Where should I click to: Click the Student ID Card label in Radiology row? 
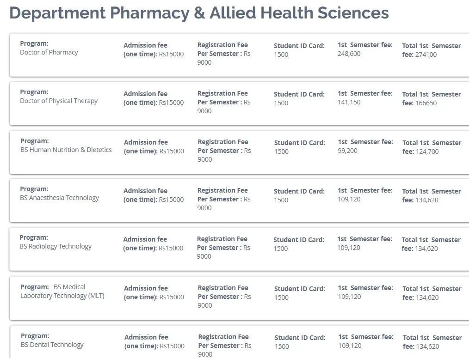click(299, 240)
